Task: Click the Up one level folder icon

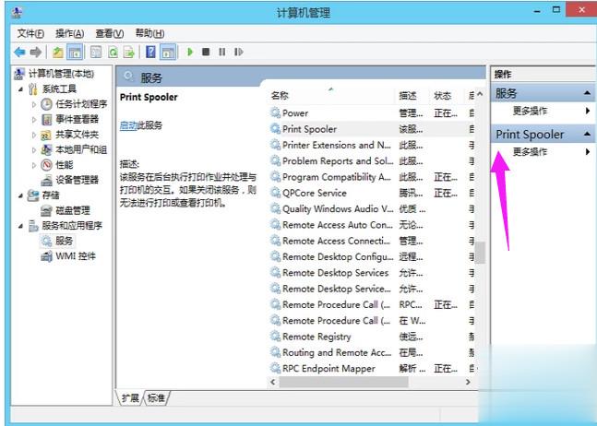Action: click(x=58, y=53)
